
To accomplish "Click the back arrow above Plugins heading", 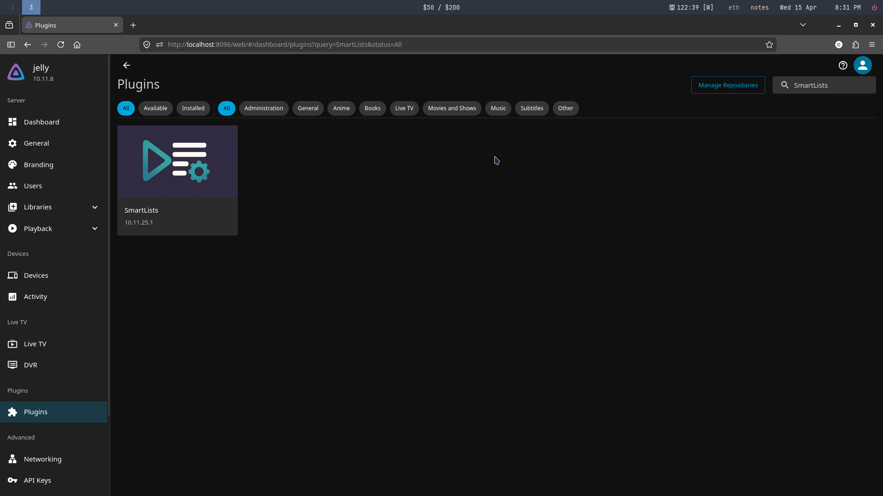I will (126, 65).
